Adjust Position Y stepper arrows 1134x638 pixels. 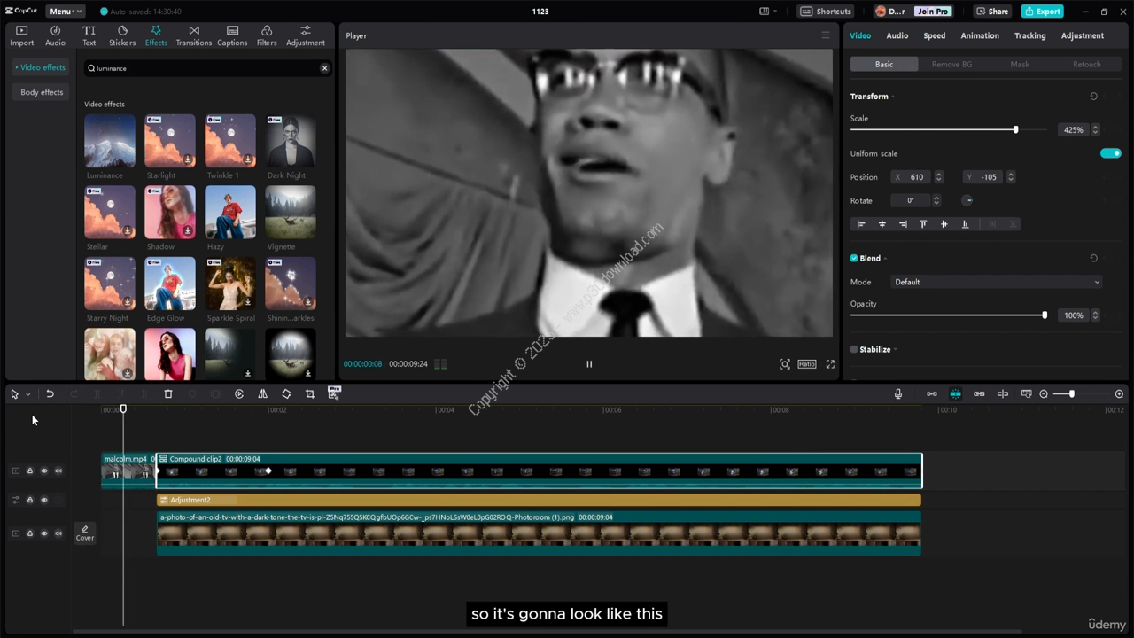click(1011, 177)
